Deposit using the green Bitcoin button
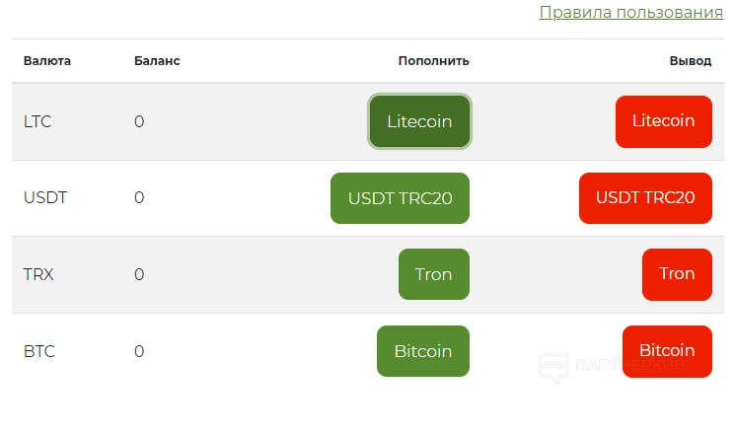The width and height of the screenshot is (735, 435). 422,351
